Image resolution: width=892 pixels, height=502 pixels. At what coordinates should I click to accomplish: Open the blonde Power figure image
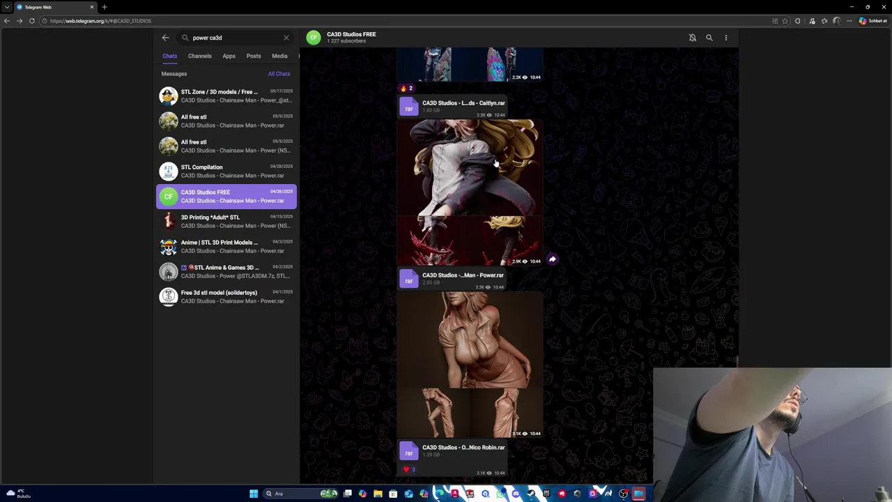coord(470,167)
